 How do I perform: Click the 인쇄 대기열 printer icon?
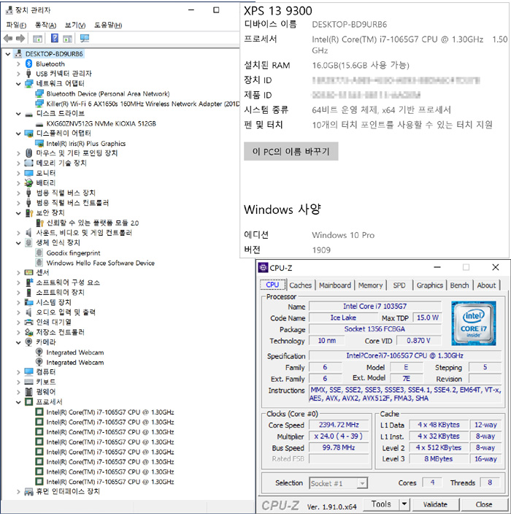(29, 322)
